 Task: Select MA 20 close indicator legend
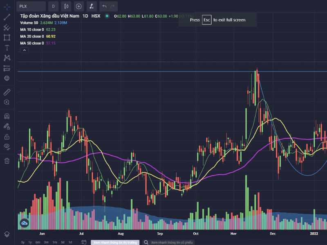coord(32,36)
